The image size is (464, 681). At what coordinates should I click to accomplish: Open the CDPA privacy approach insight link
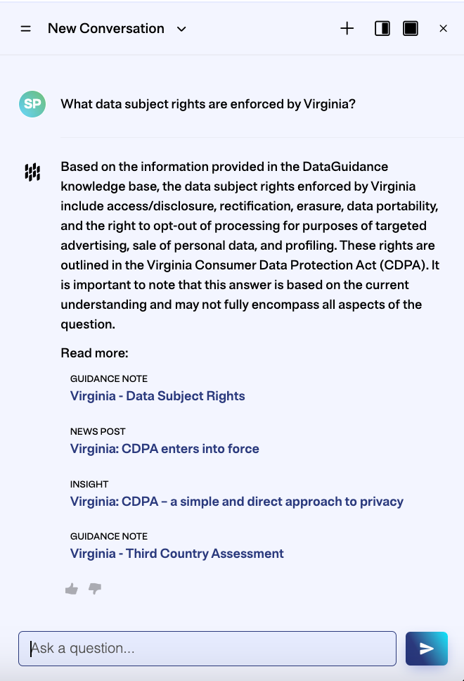(236, 502)
